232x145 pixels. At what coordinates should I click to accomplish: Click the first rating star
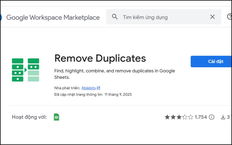(167, 117)
